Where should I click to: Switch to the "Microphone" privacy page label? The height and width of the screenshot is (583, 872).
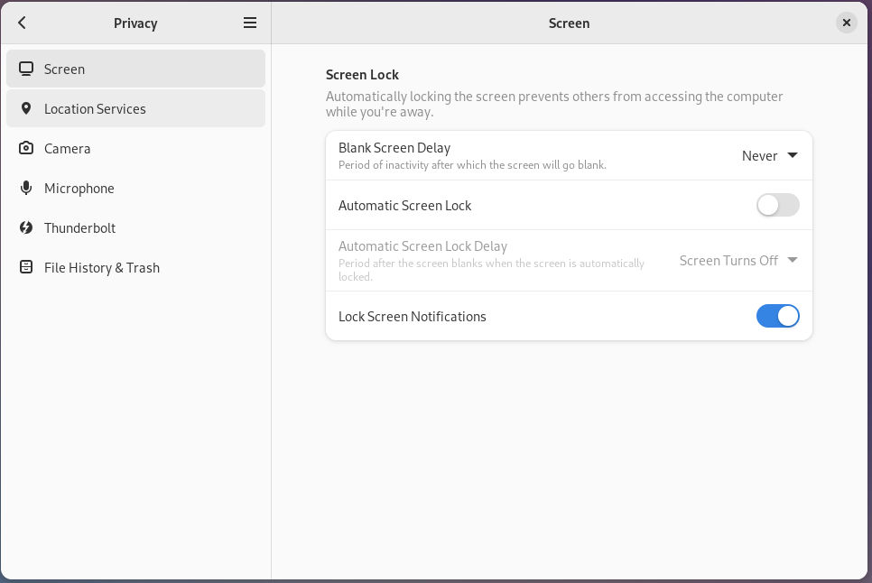[x=79, y=189]
